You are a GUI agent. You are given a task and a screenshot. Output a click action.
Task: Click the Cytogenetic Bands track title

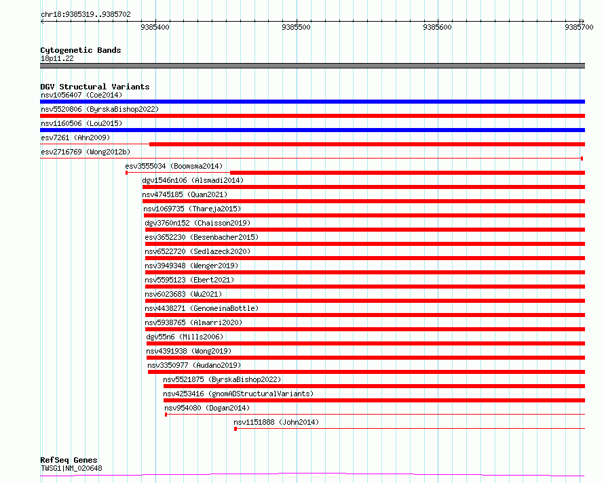click(x=81, y=50)
